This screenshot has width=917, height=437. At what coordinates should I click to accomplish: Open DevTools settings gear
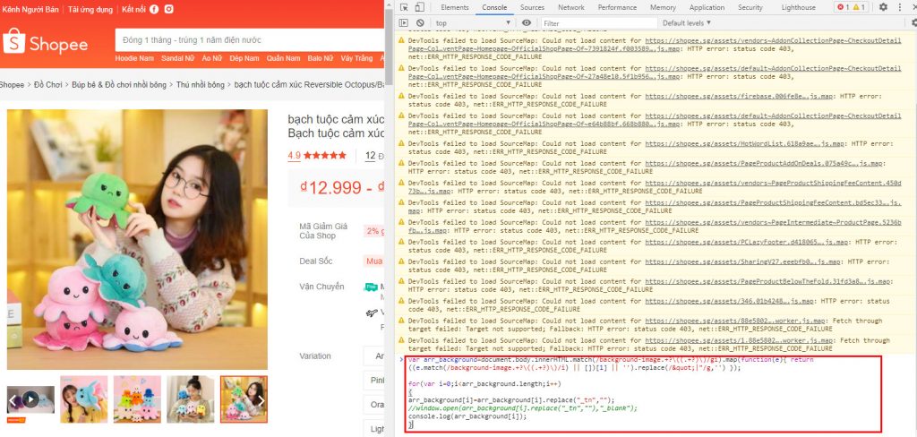coord(883,7)
